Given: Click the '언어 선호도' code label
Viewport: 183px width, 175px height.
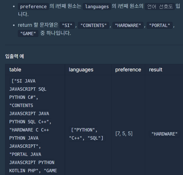Looking at the screenshot, I should click(160, 7).
